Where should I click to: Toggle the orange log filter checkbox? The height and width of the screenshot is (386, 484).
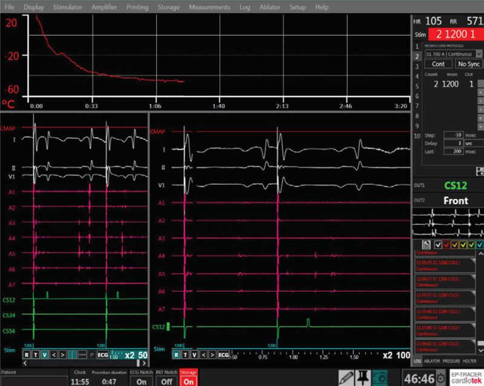pyautogui.click(x=455, y=245)
